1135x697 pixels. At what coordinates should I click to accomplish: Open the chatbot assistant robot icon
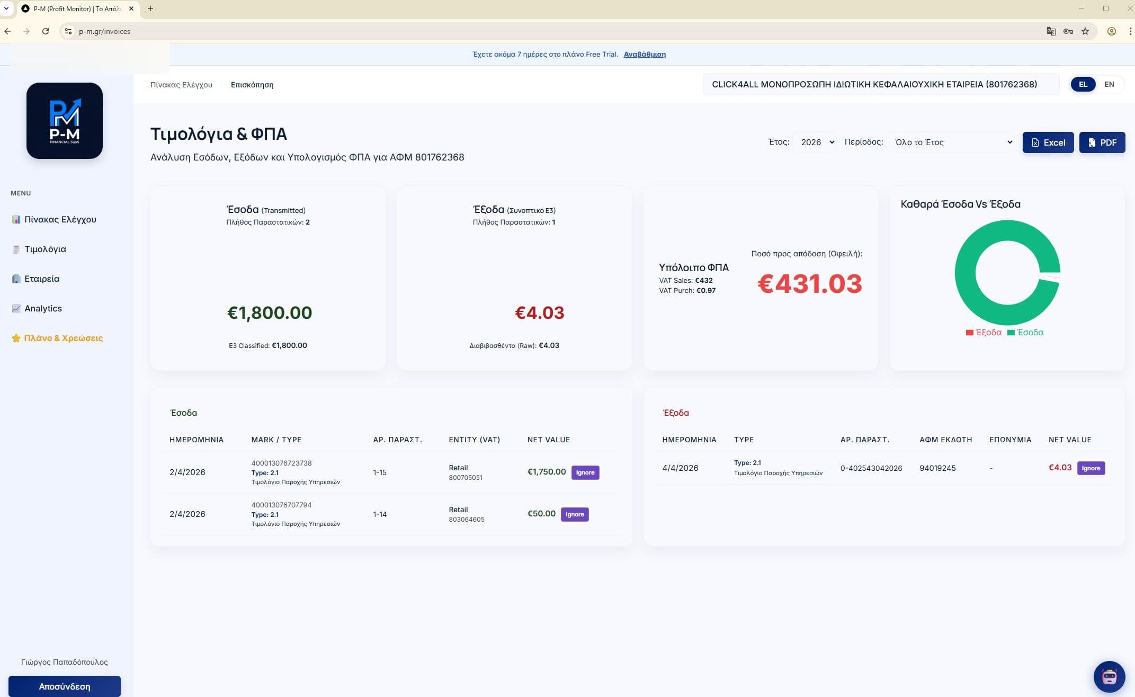click(1109, 676)
